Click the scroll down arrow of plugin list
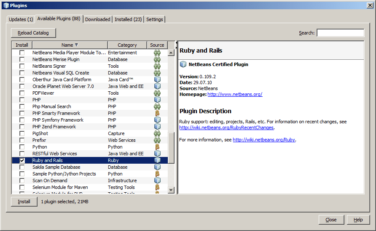 171,190
